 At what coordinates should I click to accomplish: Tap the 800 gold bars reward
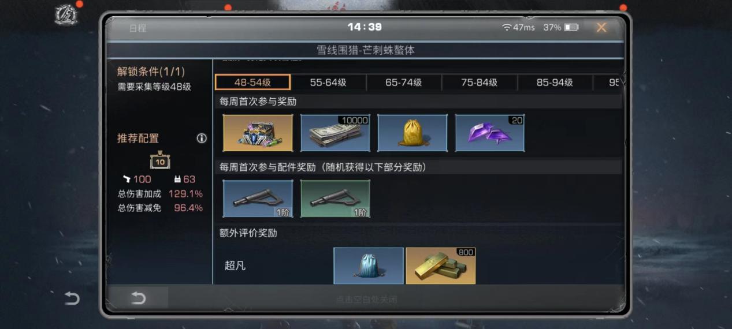coord(441,266)
